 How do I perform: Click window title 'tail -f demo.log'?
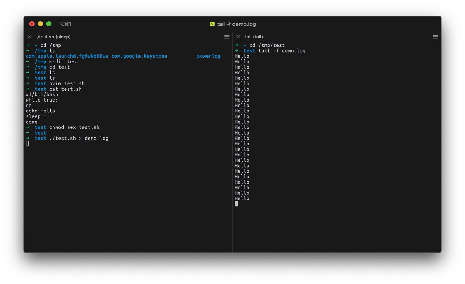tap(236, 24)
